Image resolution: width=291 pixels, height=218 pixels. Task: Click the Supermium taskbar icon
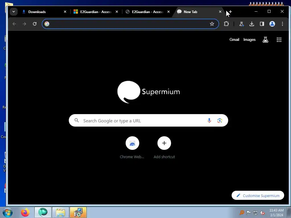click(43, 212)
